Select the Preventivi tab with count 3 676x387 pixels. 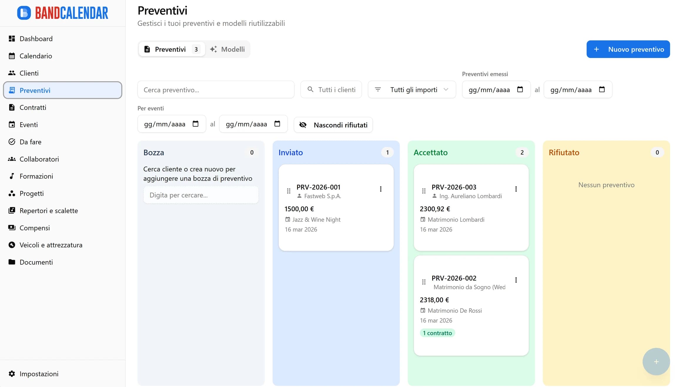pyautogui.click(x=171, y=49)
